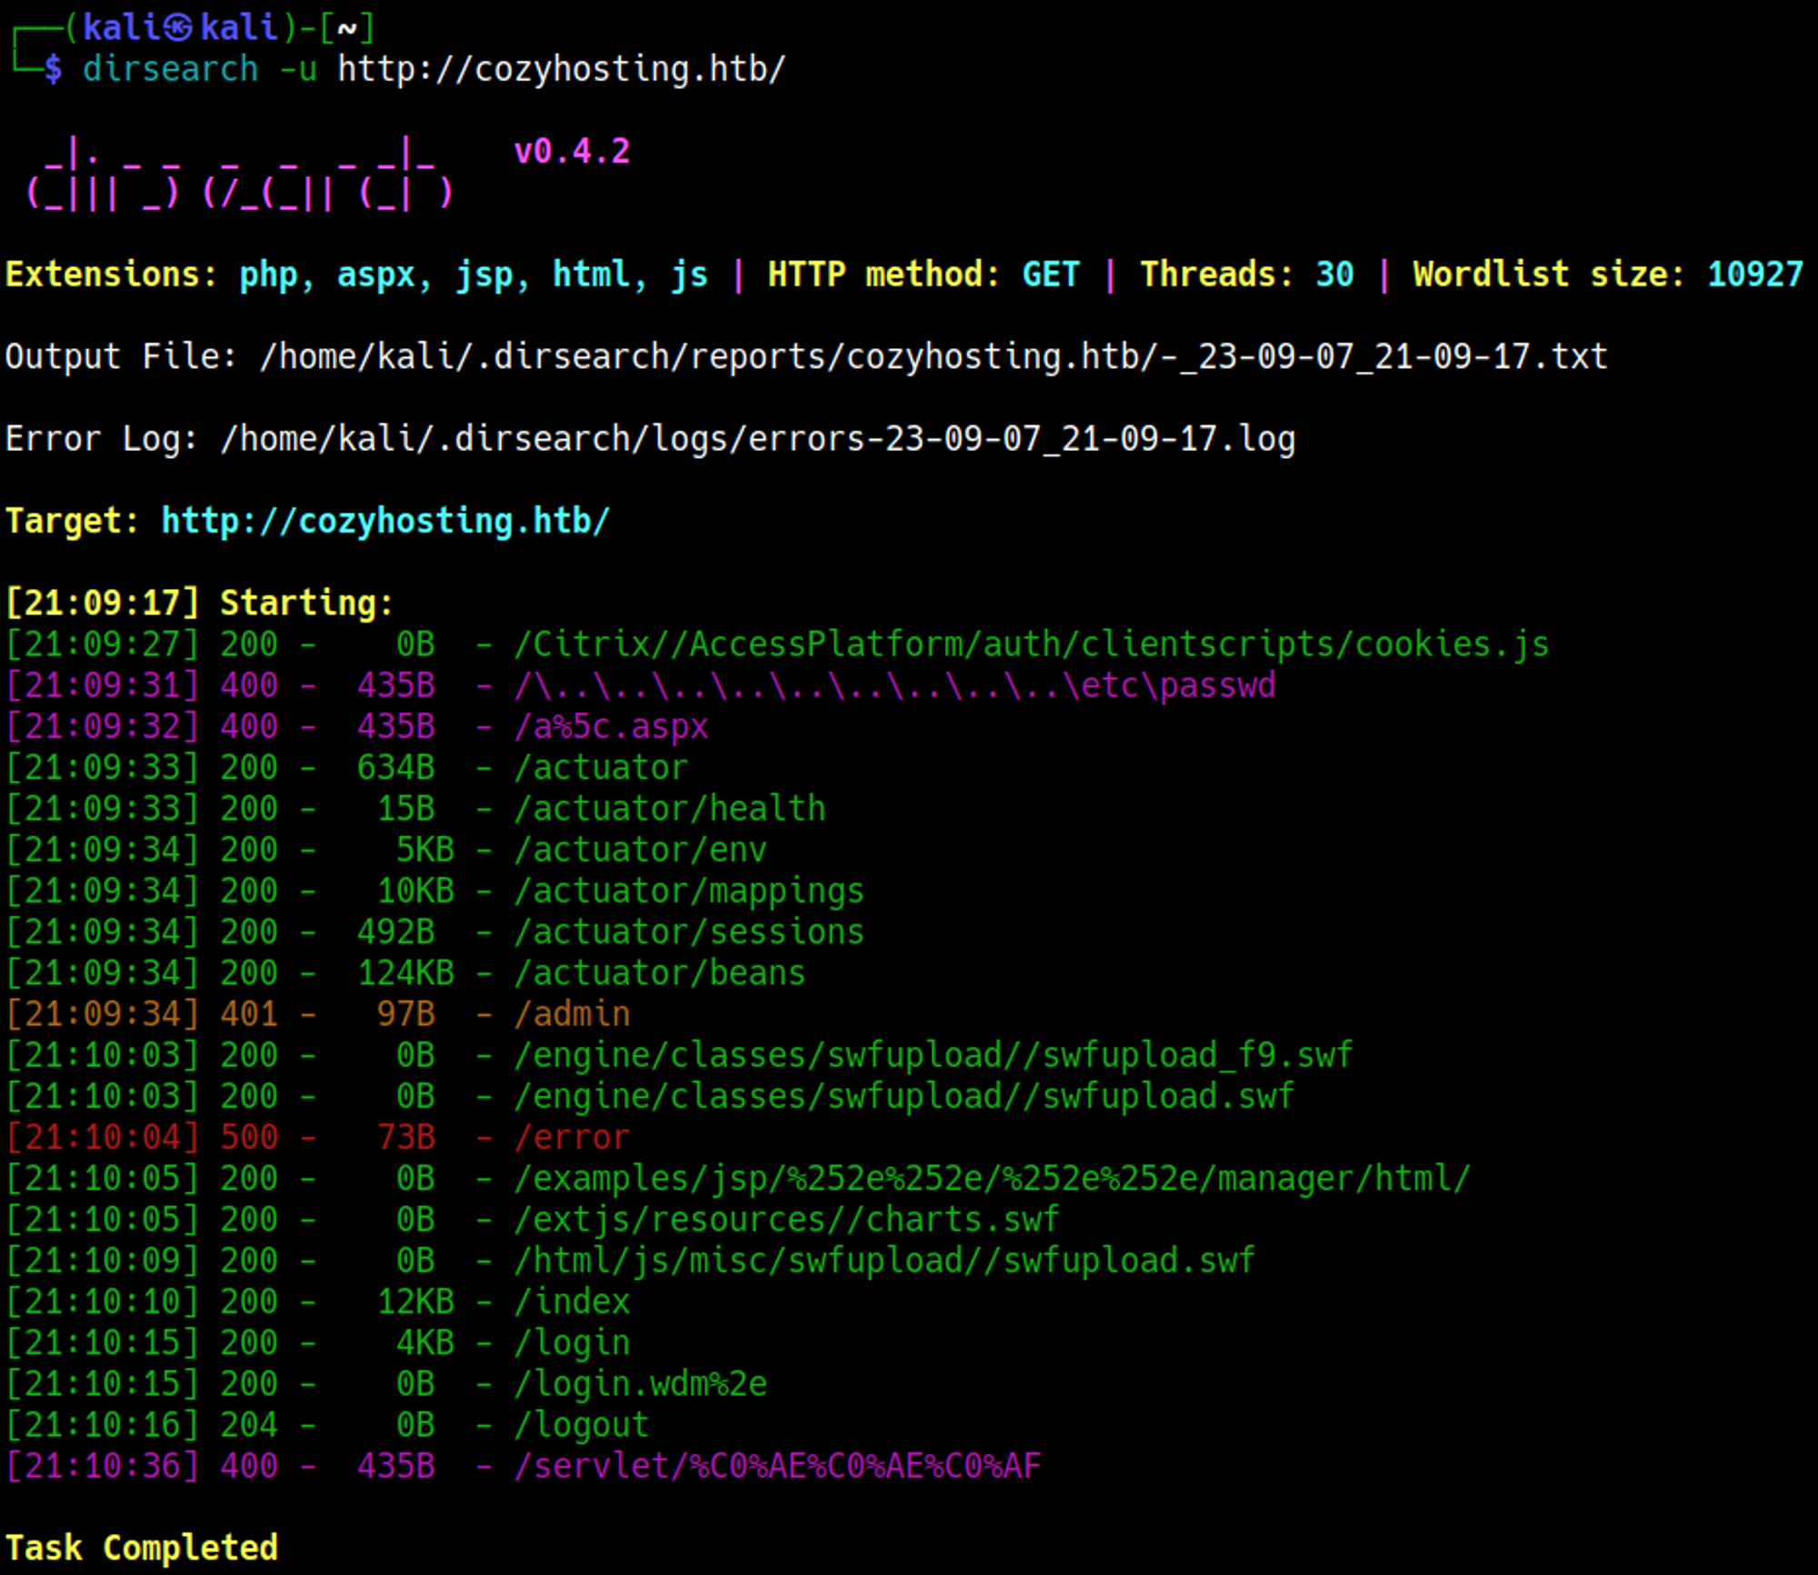Image resolution: width=1818 pixels, height=1575 pixels.
Task: Click the /logout 204 result path
Action: click(581, 1424)
